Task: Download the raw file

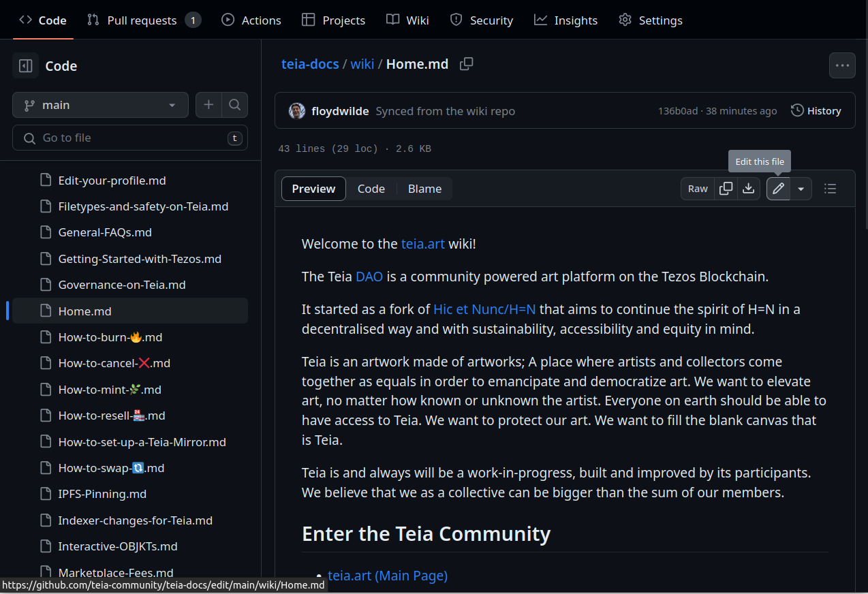Action: pos(748,189)
